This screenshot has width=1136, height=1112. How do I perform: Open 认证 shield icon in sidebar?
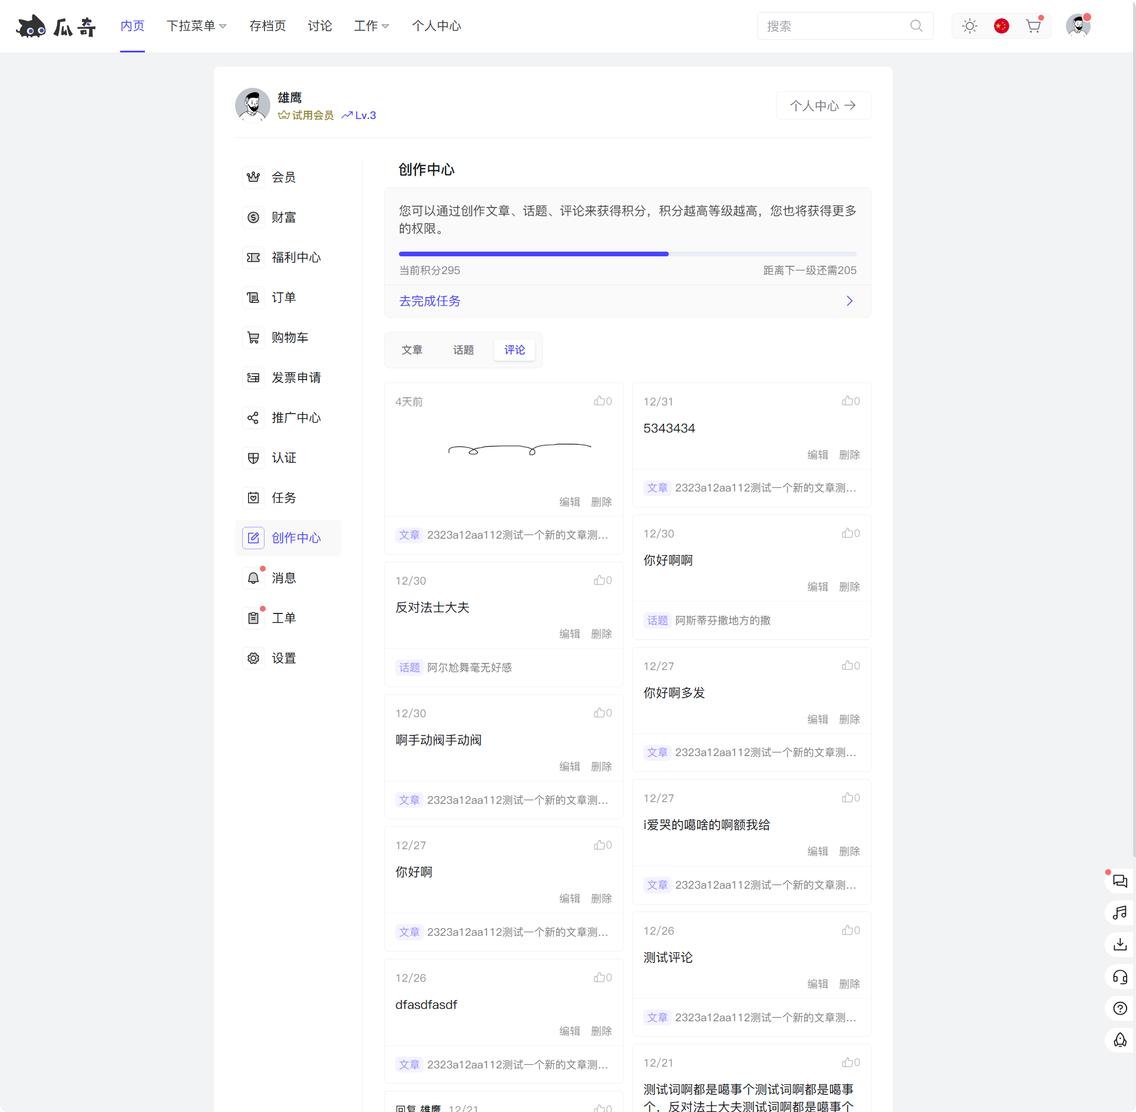[253, 457]
